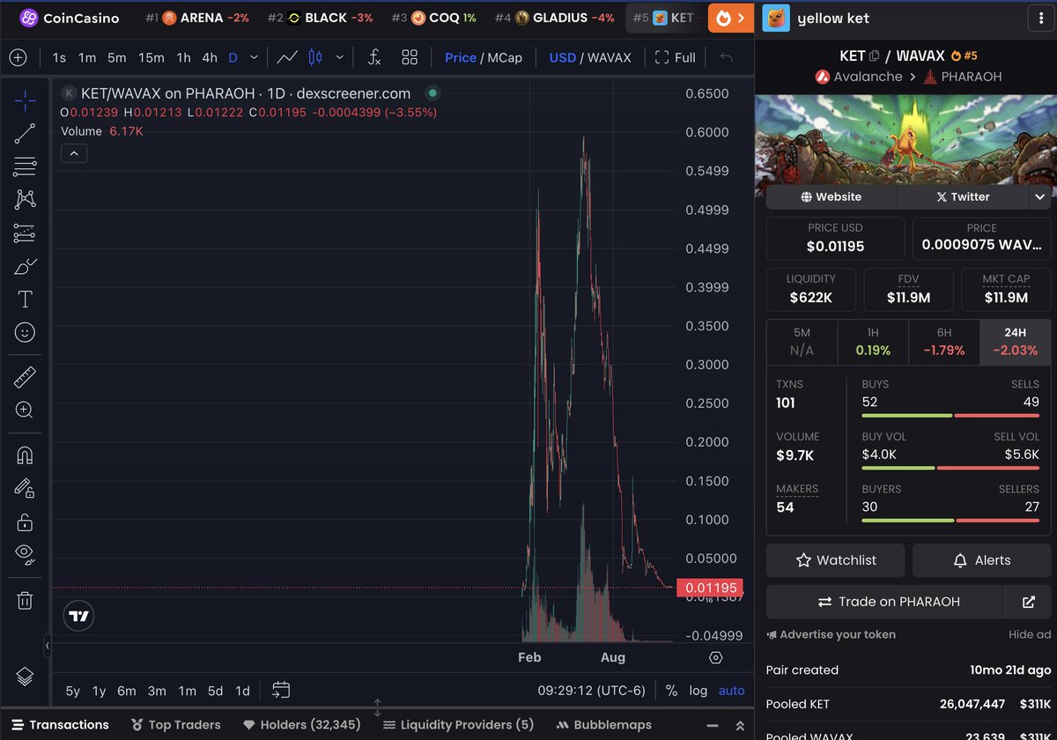The image size is (1057, 740).
Task: Select the XABCD pattern tool
Action: (x=25, y=200)
